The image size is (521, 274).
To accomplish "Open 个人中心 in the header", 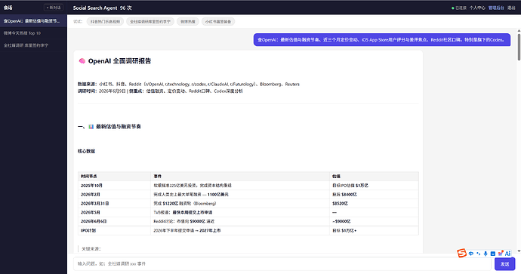I will (477, 8).
